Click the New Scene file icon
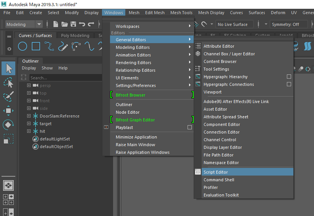The image size is (314, 216). (x=56, y=24)
